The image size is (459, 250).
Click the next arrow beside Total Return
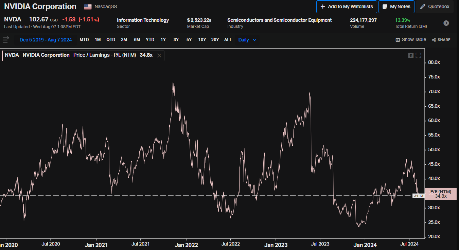pyautogui.click(x=446, y=23)
